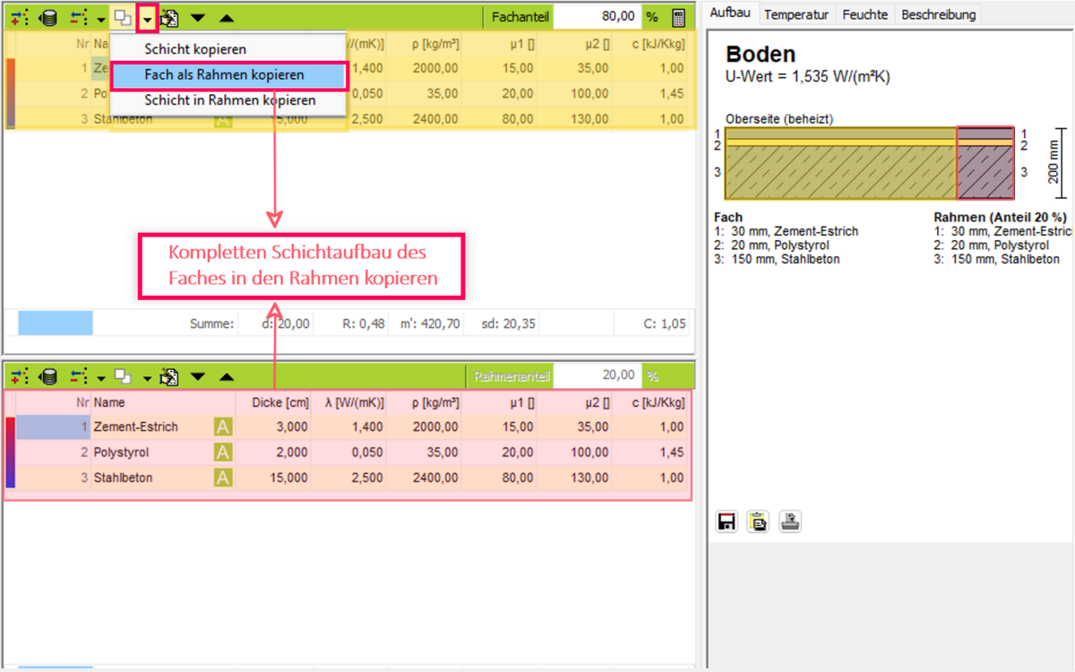
Task: Move layer down in Fach toolbar
Action: tap(198, 17)
